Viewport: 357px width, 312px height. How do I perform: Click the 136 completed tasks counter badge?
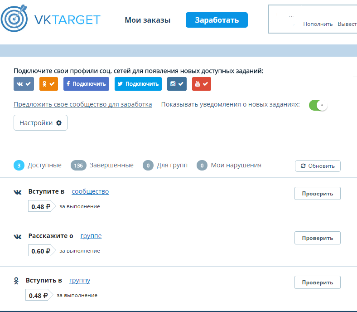[x=78, y=166]
